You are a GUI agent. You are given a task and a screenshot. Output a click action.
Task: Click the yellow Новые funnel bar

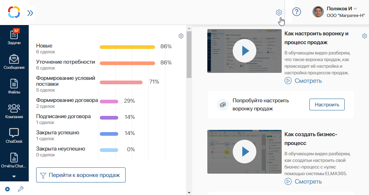pyautogui.click(x=127, y=47)
